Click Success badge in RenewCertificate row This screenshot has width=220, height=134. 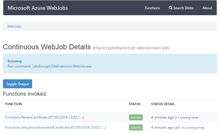136,117
